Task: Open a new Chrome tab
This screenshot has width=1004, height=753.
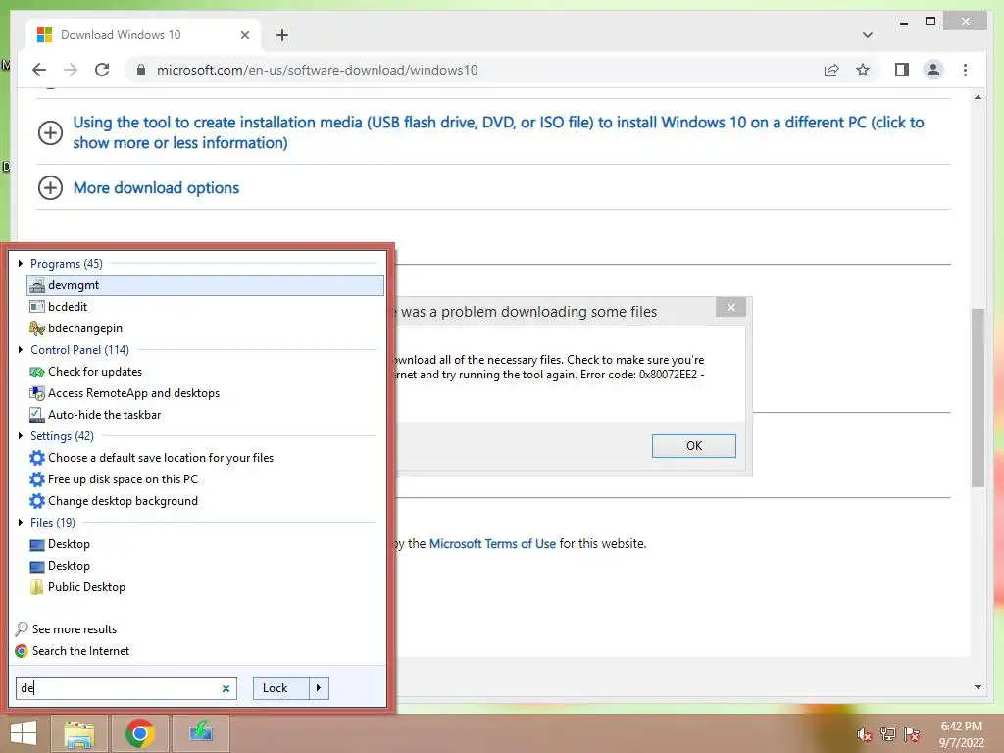Action: tap(282, 35)
